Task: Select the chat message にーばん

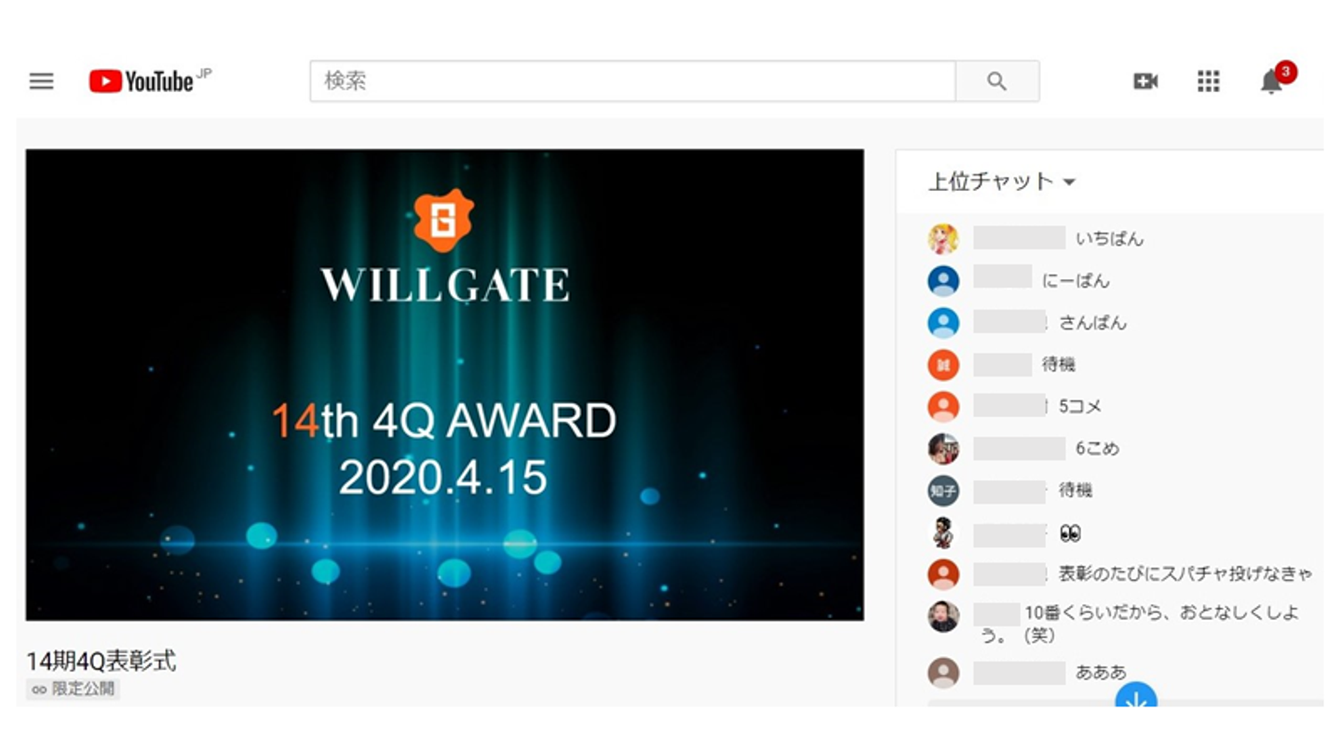Action: 1076,281
